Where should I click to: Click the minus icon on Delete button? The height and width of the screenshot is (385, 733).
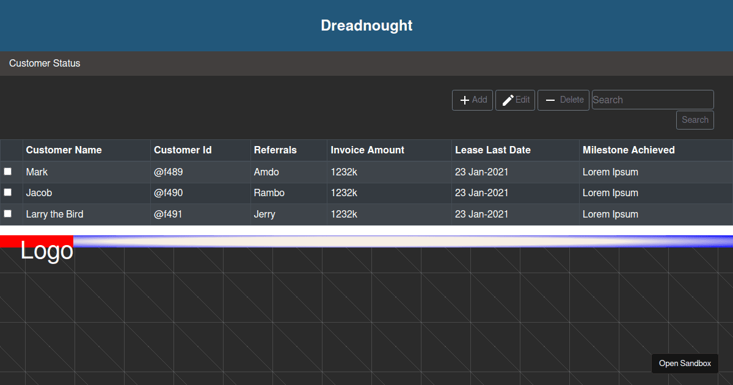pyautogui.click(x=550, y=100)
